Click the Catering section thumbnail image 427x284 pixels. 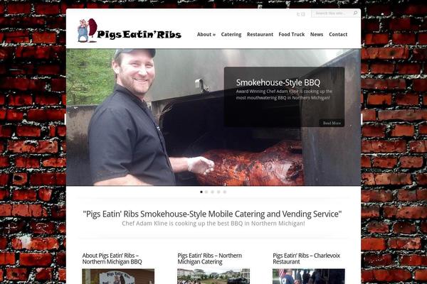coord(213,276)
